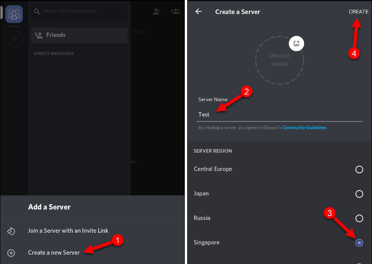Select the Friends entry
372x264 pixels.
pyautogui.click(x=79, y=35)
